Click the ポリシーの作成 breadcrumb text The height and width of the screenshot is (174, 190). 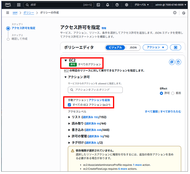coord(49,13)
